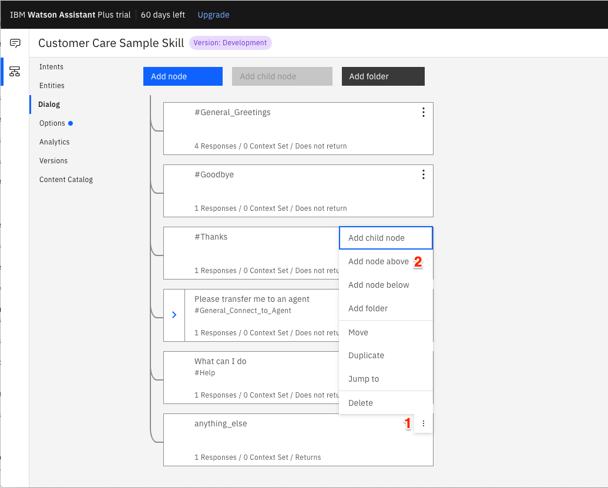The width and height of the screenshot is (608, 488).
Task: Open the Assistants chat icon in sidebar
Action: point(15,43)
